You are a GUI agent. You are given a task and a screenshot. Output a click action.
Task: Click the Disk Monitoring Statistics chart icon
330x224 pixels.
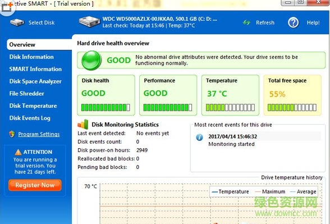point(83,124)
